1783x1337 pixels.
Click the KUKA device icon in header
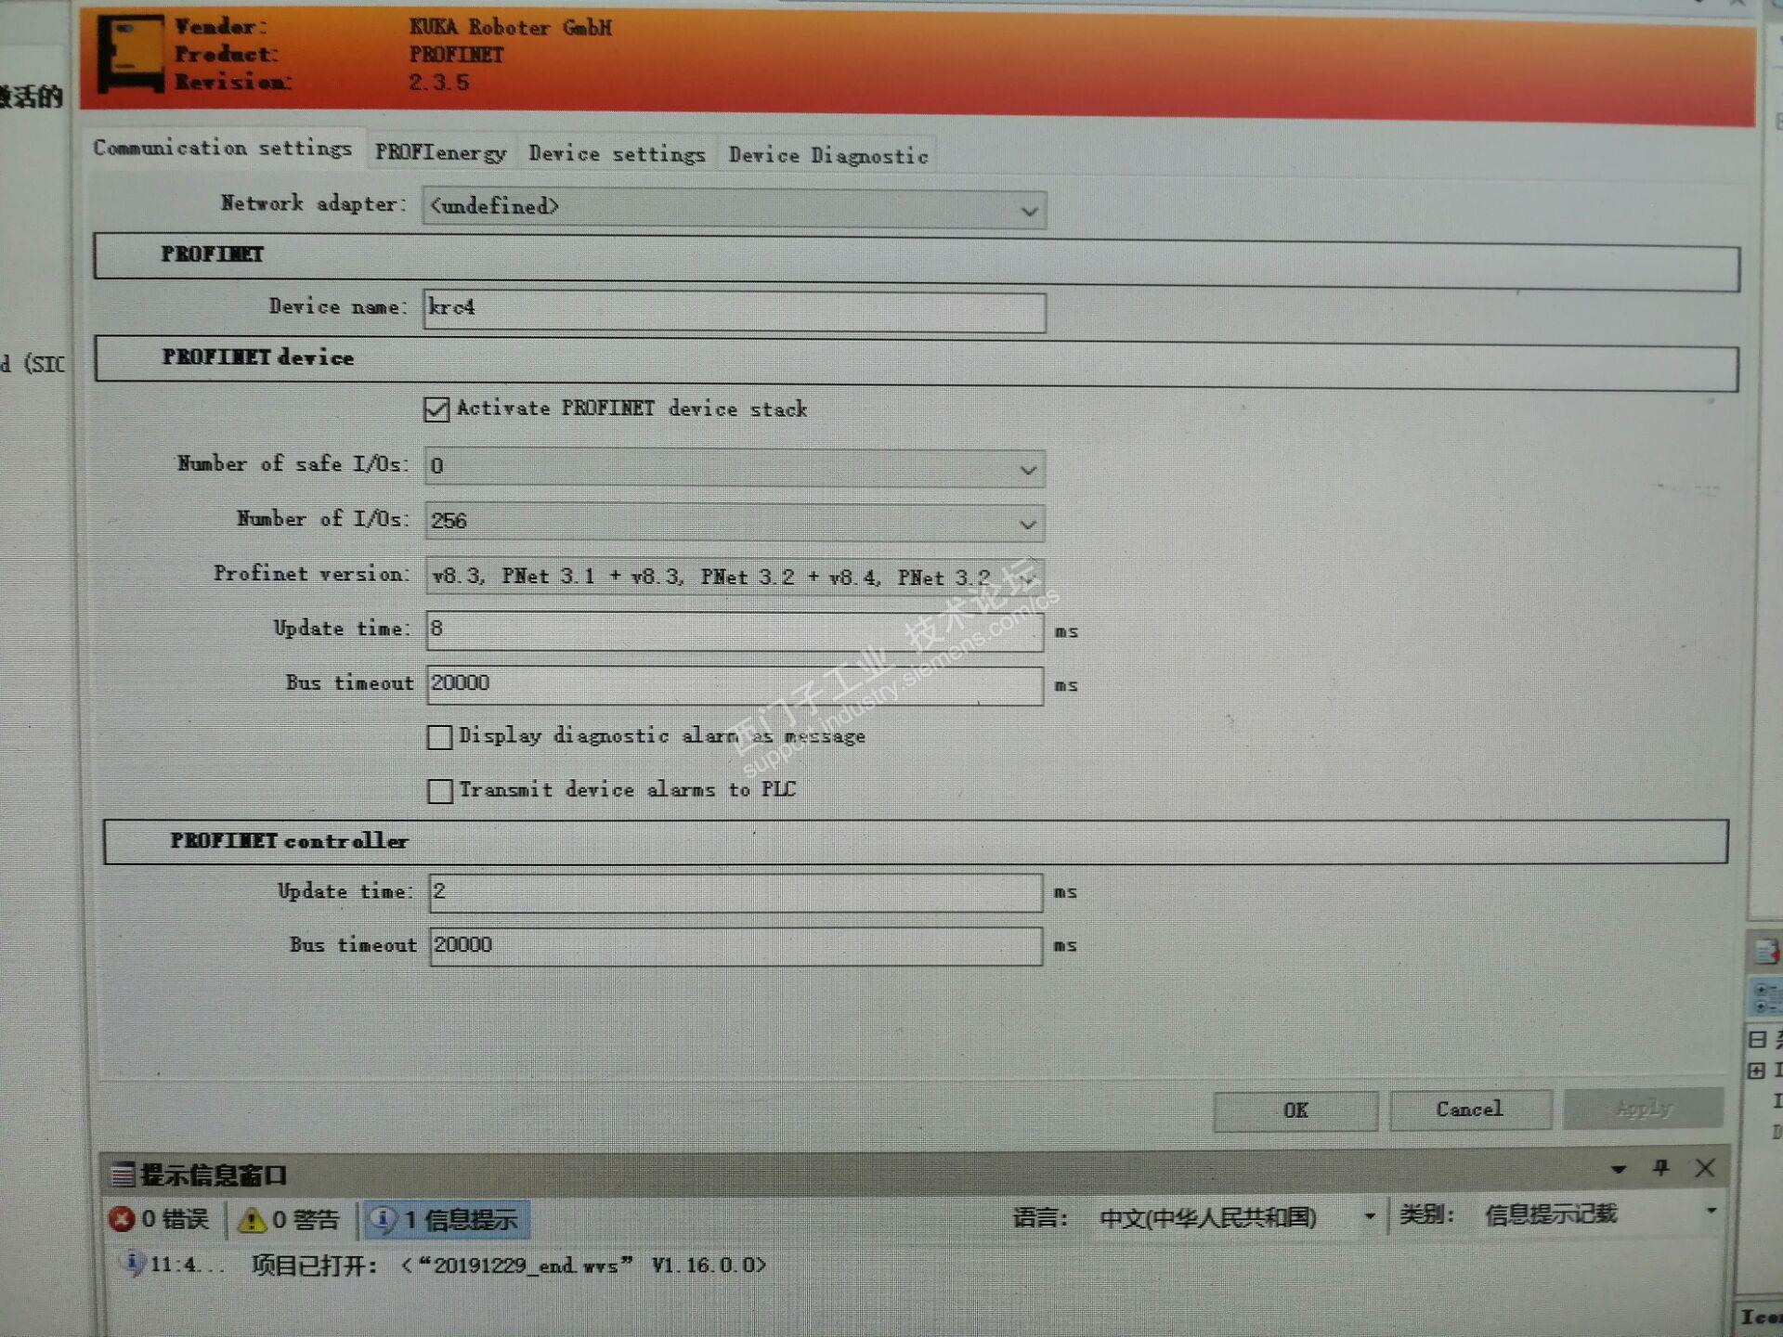point(131,54)
